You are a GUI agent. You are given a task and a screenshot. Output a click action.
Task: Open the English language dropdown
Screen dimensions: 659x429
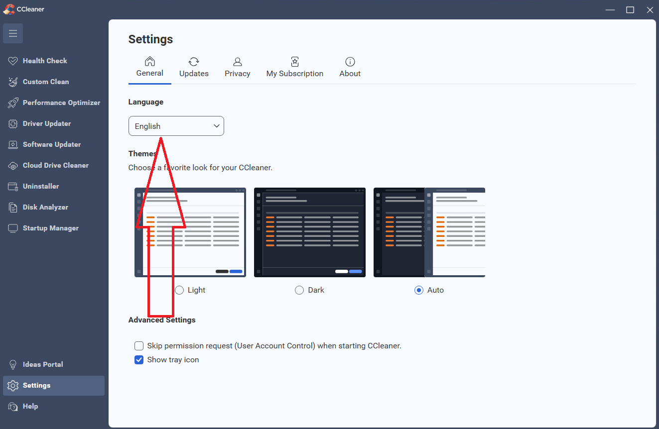coord(176,126)
